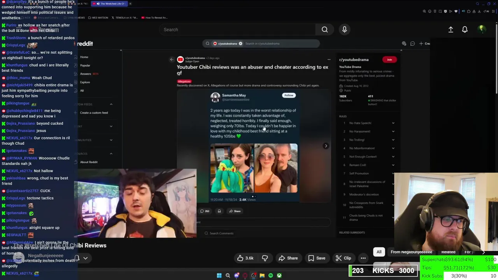Save the video to a playlist
This screenshot has height=280, width=498.
point(317,258)
